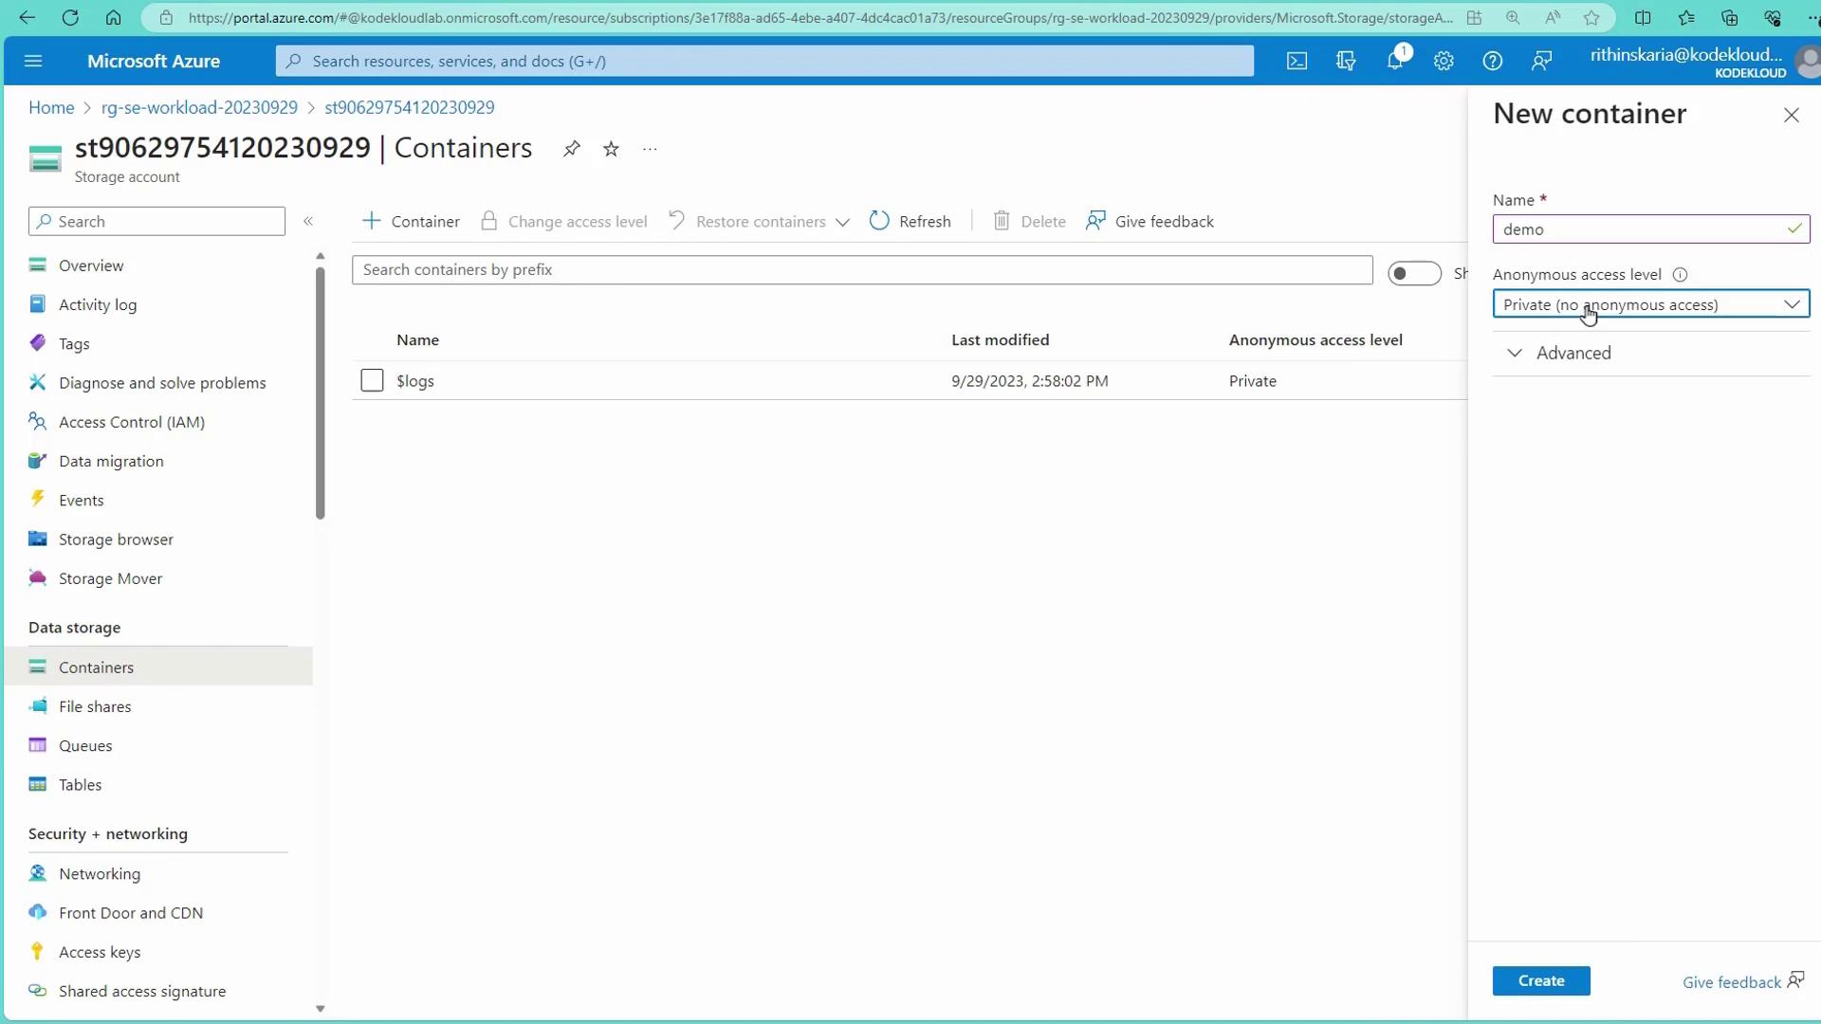The width and height of the screenshot is (1821, 1024).
Task: Click the left sidebar vertical scrollbar
Action: point(320,393)
